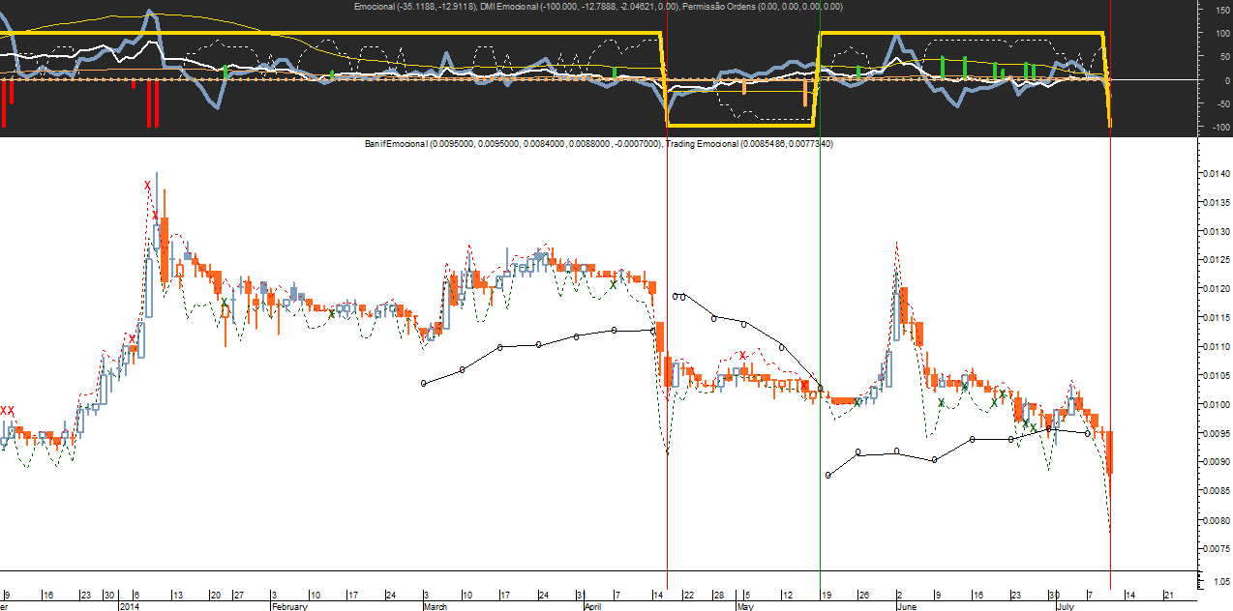Click the 'May' month label
This screenshot has width=1233, height=611.
pos(745,607)
